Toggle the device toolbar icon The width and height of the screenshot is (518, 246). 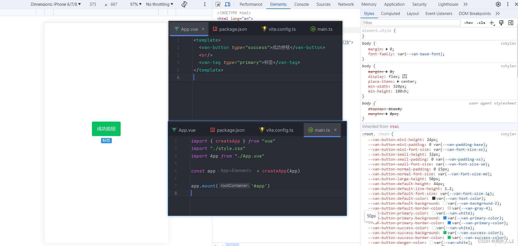coord(228,4)
